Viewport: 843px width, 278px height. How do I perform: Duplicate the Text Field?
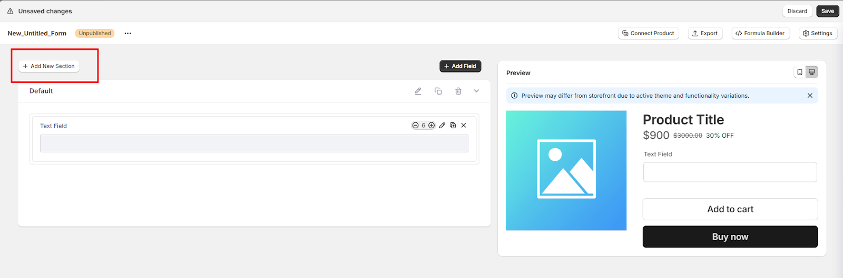[453, 126]
